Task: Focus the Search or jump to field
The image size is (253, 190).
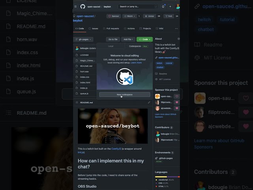Action: coord(138,7)
